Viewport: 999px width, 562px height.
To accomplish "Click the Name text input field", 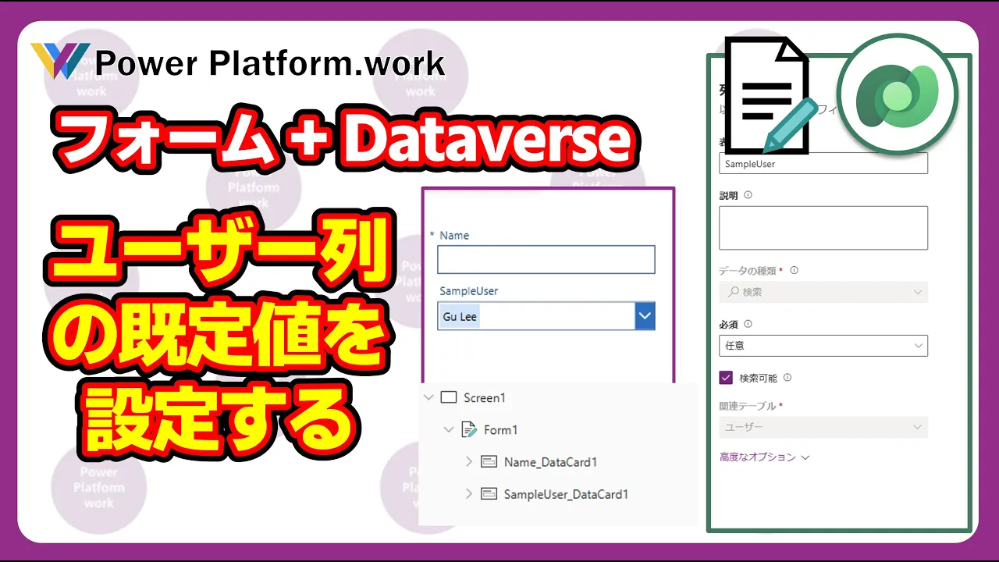I will (x=546, y=260).
